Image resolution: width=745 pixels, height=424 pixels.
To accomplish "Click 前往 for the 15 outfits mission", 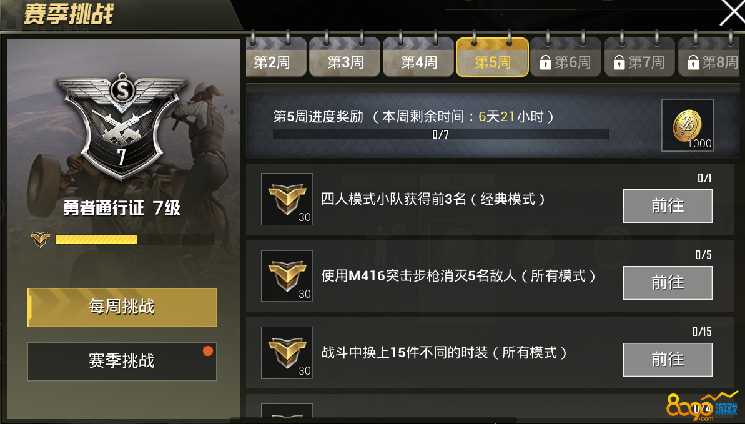I will coord(668,359).
